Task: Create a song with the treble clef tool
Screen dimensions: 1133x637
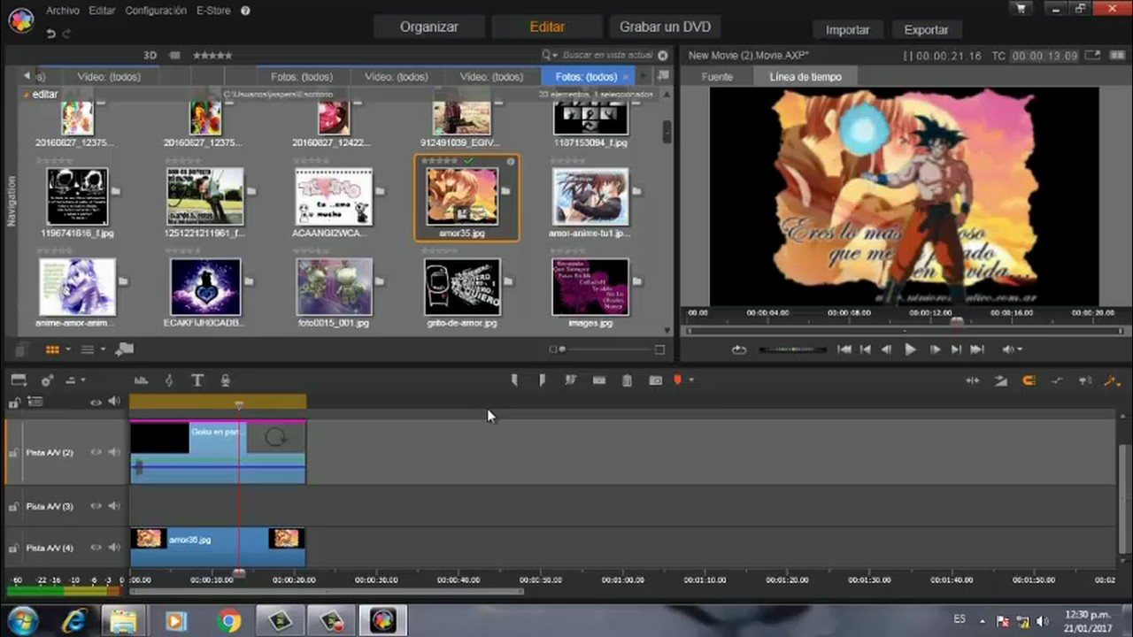Action: click(169, 380)
